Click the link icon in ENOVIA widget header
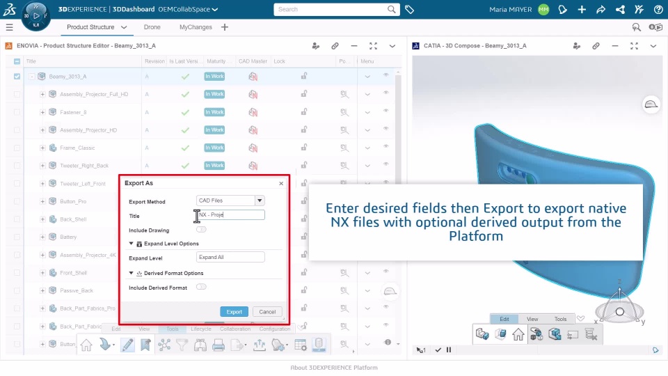 click(x=335, y=46)
